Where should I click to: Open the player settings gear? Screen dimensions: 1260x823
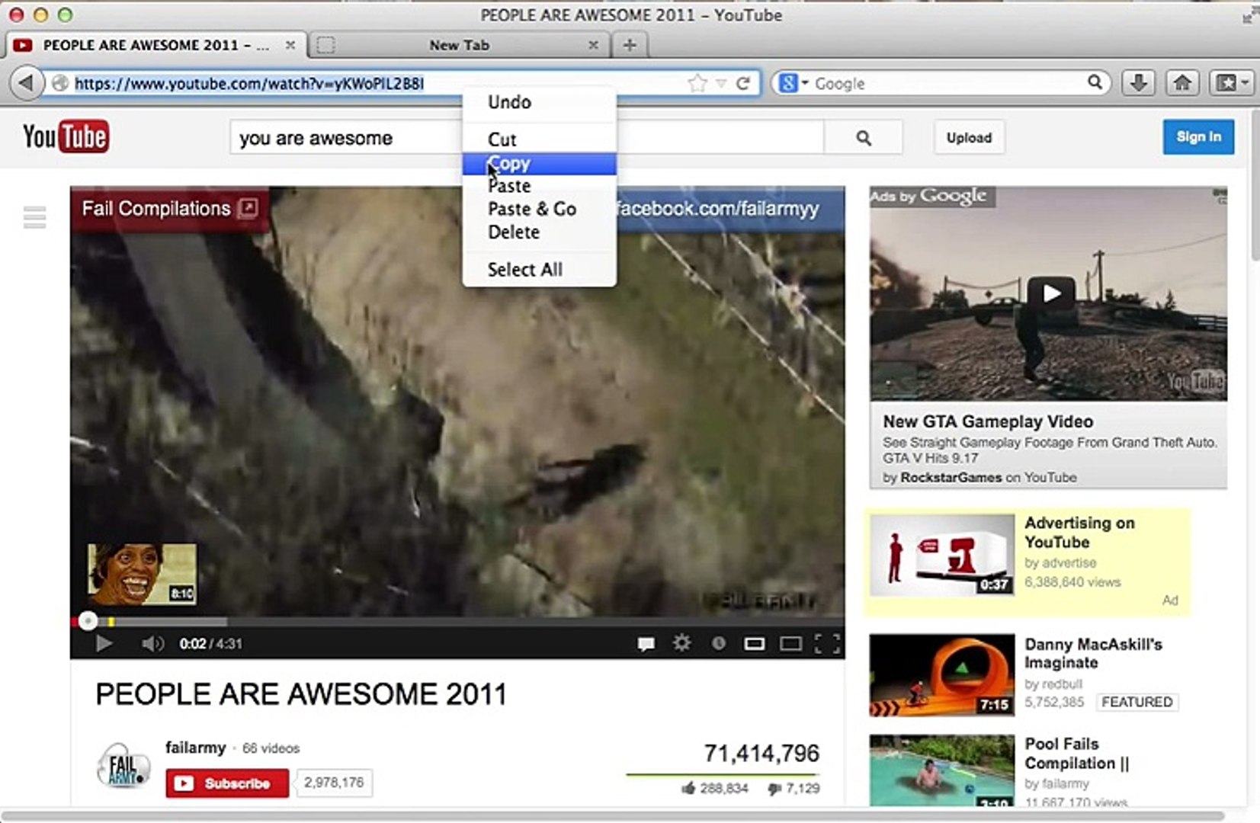pos(681,644)
